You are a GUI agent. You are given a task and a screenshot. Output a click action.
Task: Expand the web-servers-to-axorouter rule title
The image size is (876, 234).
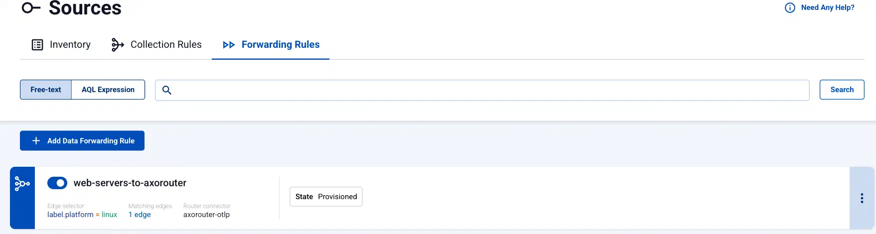tap(130, 183)
